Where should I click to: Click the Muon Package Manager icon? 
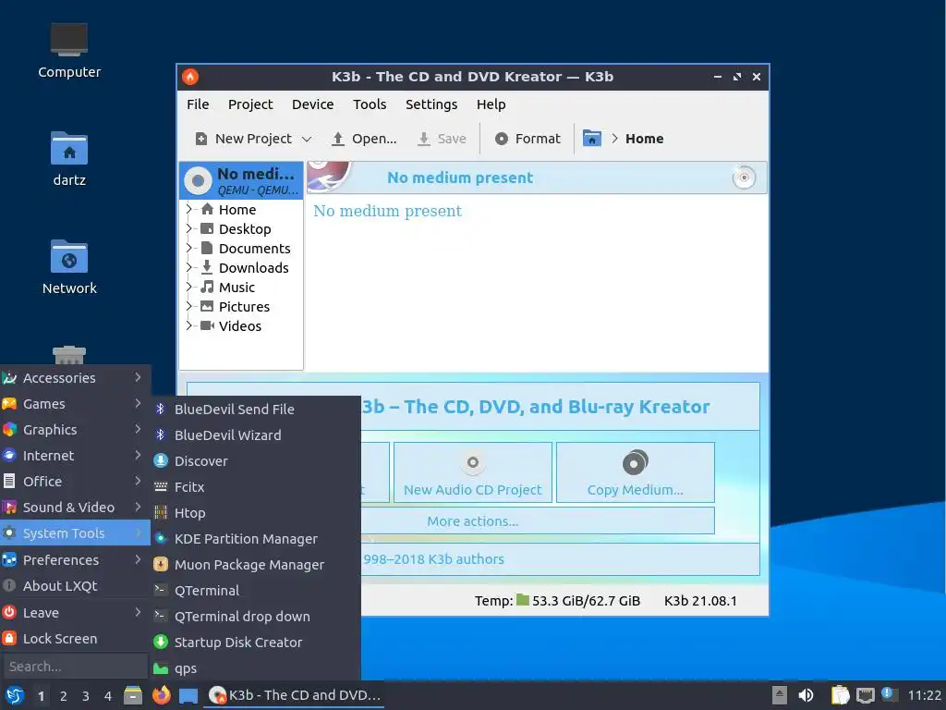pyautogui.click(x=161, y=565)
